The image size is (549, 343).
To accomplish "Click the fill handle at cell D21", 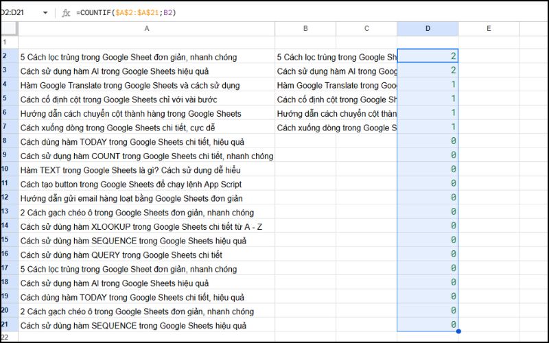I will click(458, 331).
